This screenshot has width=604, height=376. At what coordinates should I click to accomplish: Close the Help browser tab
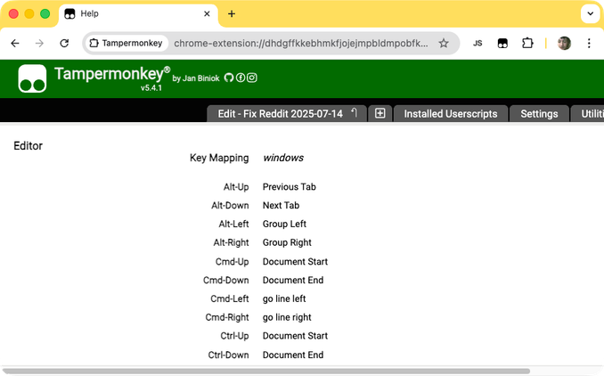tap(207, 14)
